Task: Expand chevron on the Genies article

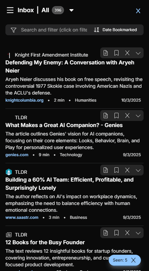Action: 138,116
